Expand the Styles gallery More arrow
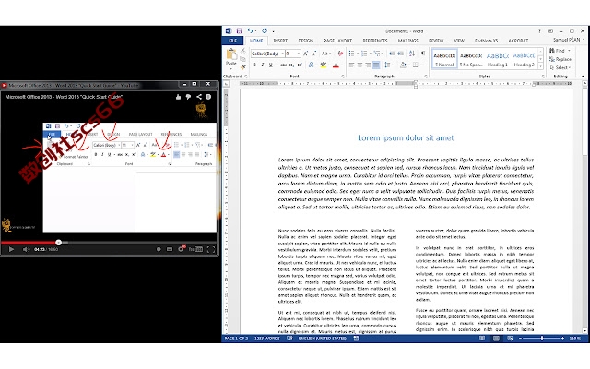 click(x=541, y=66)
